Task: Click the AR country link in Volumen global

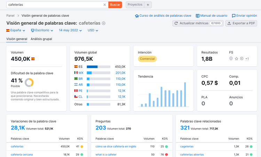Action: (x=81, y=85)
